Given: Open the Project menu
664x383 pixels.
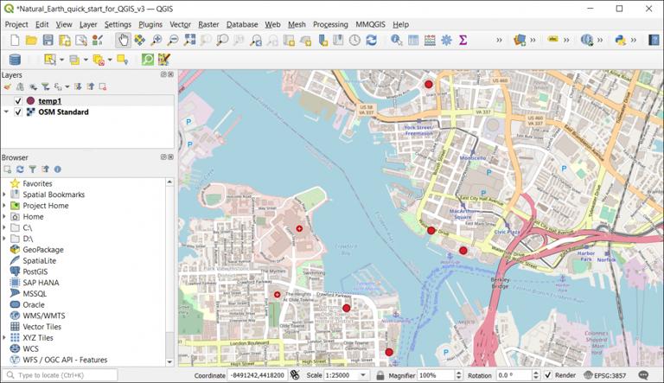Looking at the screenshot, I should [x=16, y=24].
